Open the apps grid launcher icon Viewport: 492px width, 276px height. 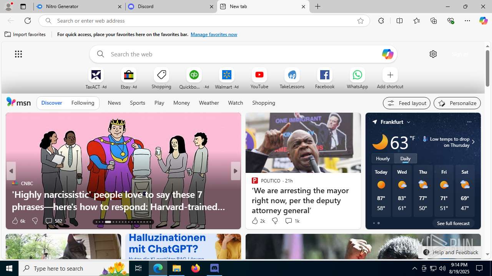[x=18, y=54]
